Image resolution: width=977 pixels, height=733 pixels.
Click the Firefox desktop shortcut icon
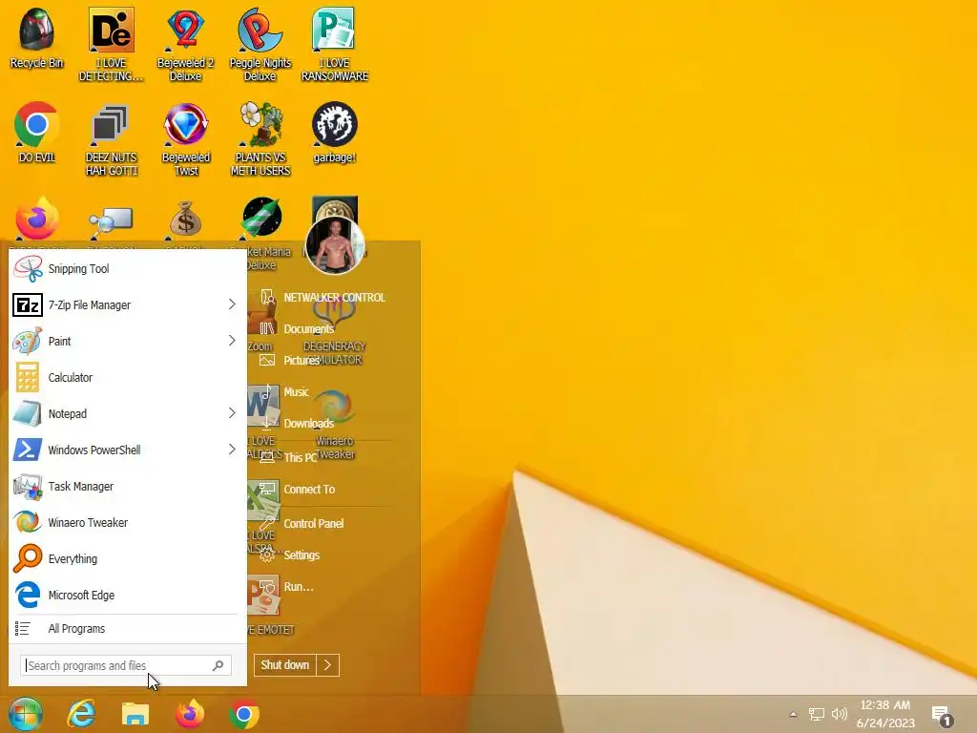[x=37, y=219]
